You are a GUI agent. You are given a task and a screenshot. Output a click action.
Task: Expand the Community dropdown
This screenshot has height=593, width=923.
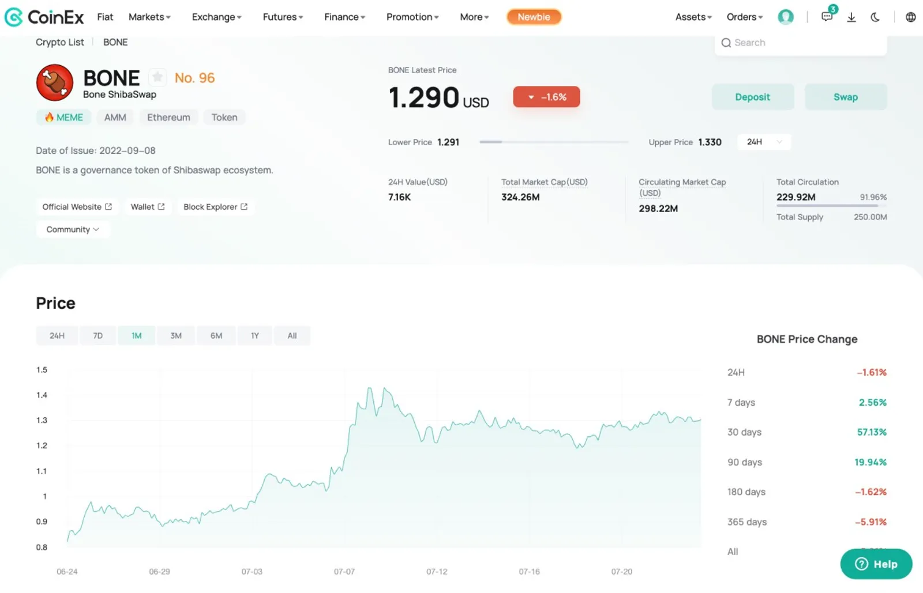(73, 229)
